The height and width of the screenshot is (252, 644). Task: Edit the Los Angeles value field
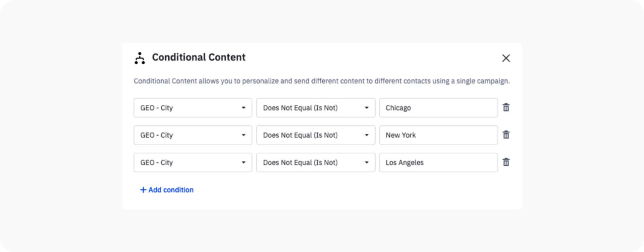click(438, 163)
